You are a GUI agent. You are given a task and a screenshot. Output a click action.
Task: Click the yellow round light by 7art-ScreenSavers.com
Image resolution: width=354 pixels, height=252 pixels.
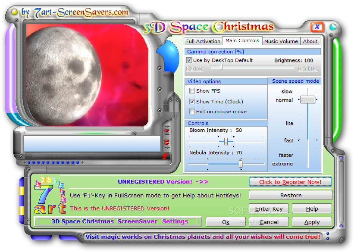(15, 12)
